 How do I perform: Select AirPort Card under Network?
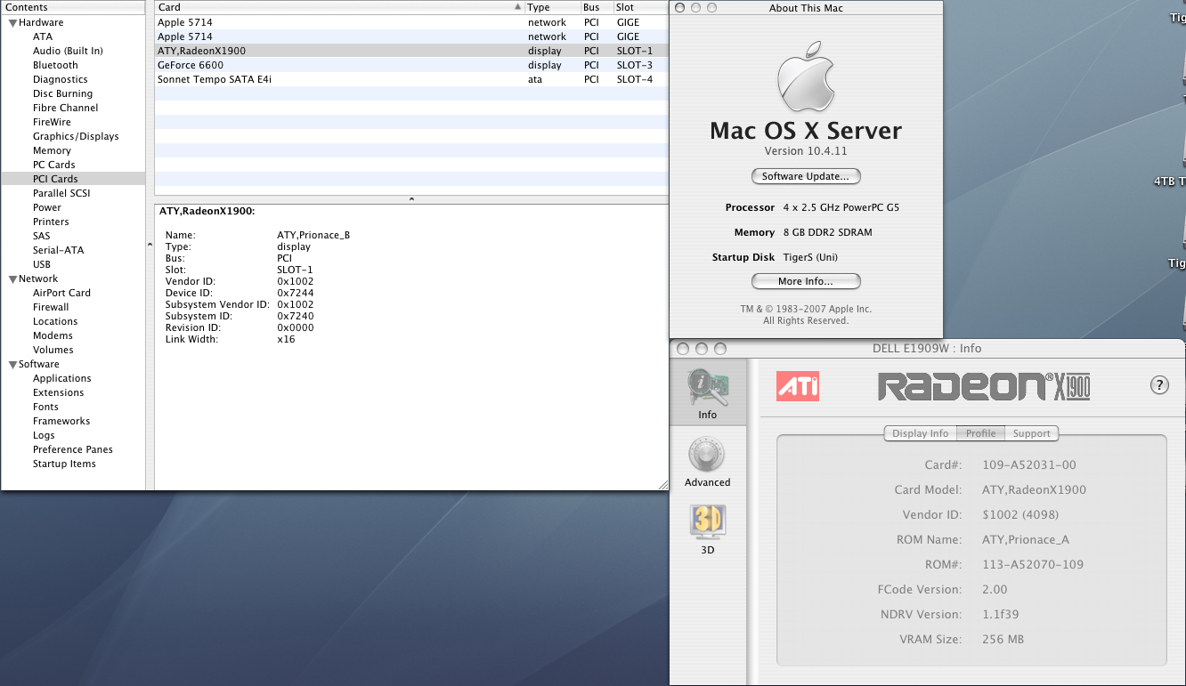point(61,293)
